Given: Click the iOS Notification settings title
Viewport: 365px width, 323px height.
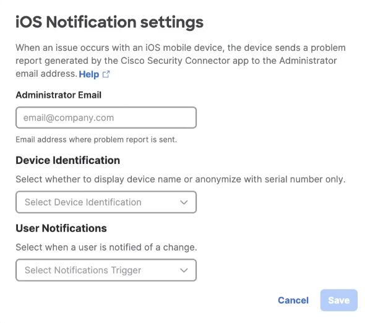Looking at the screenshot, I should [x=109, y=23].
